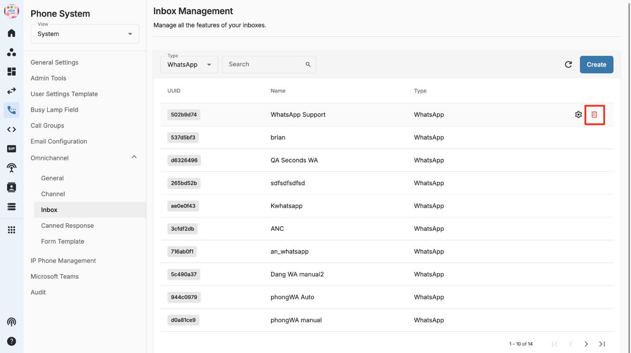Viewport: 631px width, 353px height.
Task: Select the Phone System icon in rail
Action: pos(11,110)
